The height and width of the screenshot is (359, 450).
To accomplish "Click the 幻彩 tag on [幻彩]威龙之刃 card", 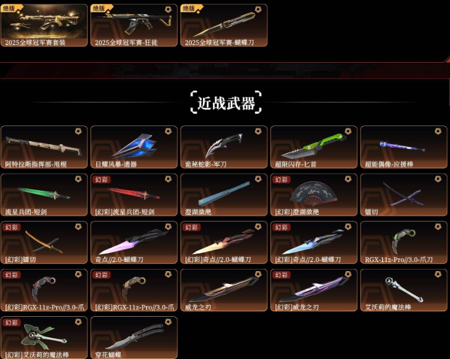I will tap(281, 275).
